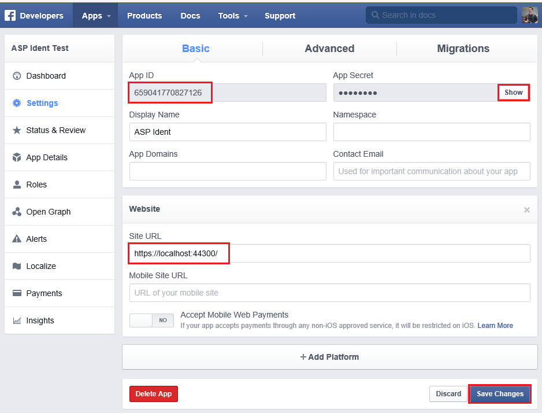The height and width of the screenshot is (413, 542).
Task: Open Dashboard via its gauge icon
Action: click(17, 76)
